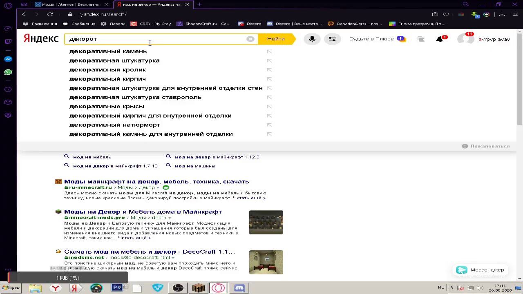Expand ru-minecraft.ru Читать ещё
The image size is (523, 294).
249,198
